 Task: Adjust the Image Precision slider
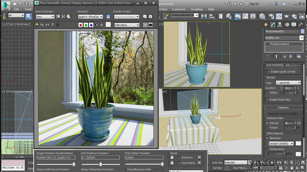[74, 164]
